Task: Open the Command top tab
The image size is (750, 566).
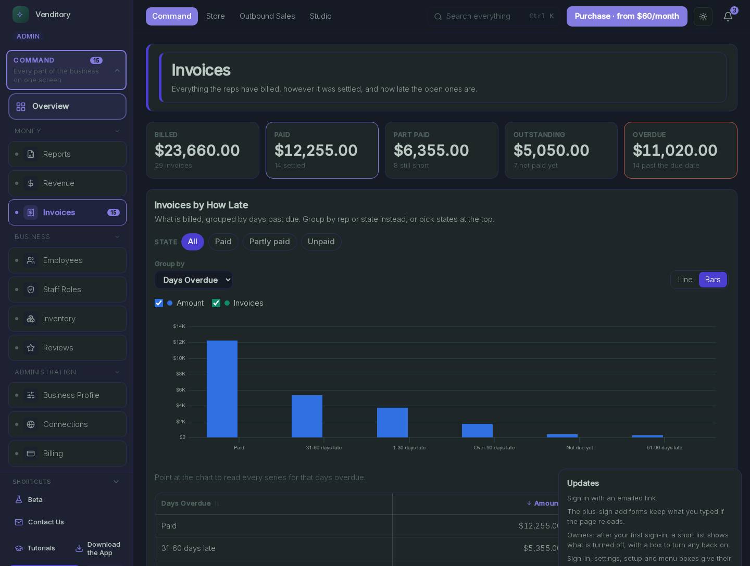Action: click(172, 16)
